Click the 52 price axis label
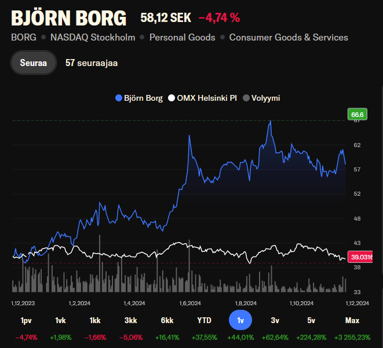The image size is (383, 348). (357, 194)
